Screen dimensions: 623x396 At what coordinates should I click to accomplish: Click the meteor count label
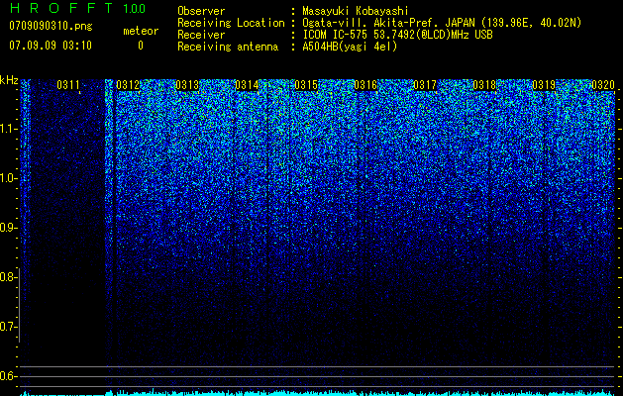(x=141, y=31)
